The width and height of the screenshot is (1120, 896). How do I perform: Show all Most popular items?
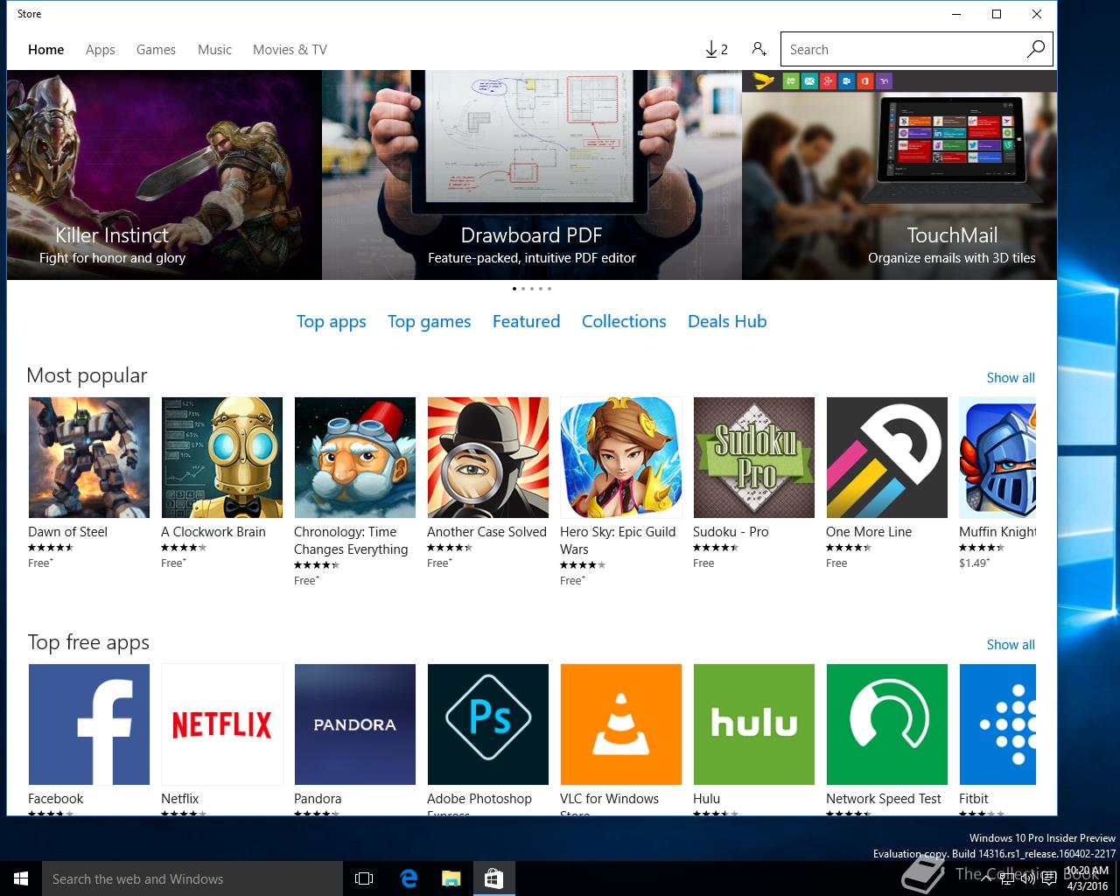1011,378
